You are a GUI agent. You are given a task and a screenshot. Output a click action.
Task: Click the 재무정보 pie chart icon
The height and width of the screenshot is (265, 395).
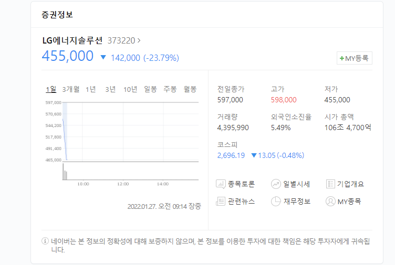pos(276,202)
